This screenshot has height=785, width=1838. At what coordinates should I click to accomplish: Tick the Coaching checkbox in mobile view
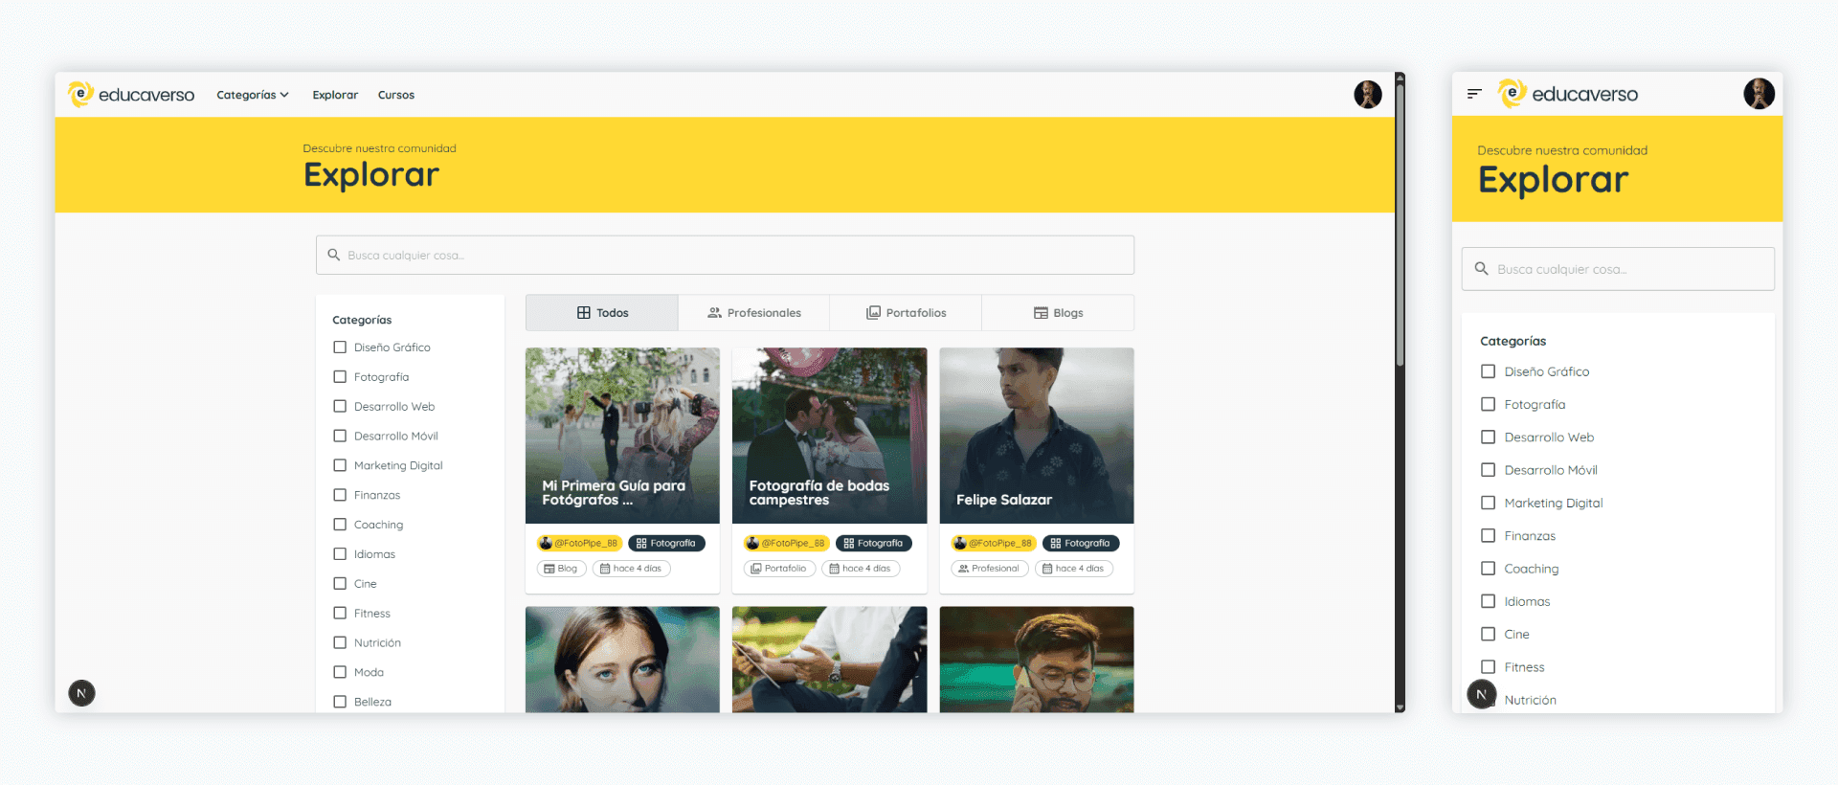1488,569
